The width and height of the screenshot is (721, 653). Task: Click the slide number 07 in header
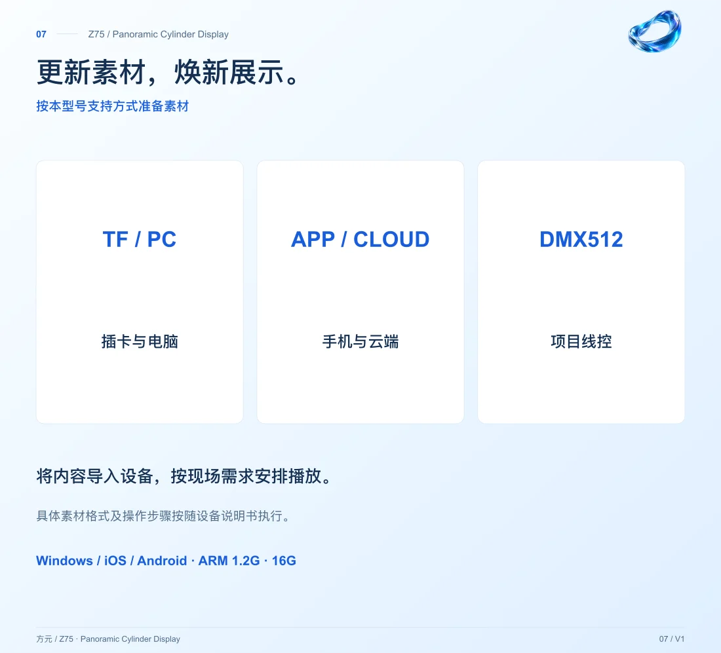click(x=41, y=35)
